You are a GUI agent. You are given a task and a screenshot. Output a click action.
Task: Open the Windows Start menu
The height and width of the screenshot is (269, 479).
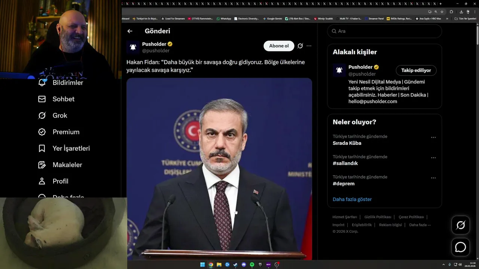click(x=202, y=265)
